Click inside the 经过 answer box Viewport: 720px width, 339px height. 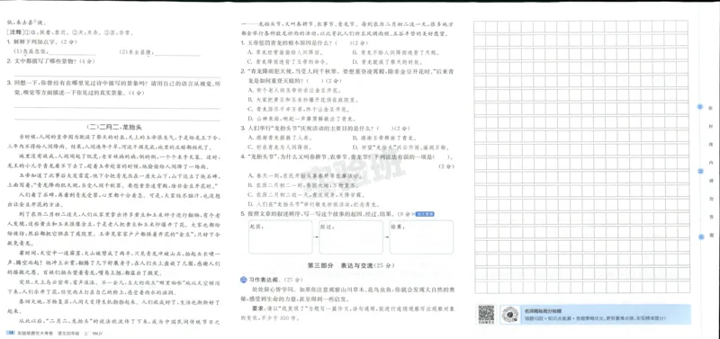(351, 237)
